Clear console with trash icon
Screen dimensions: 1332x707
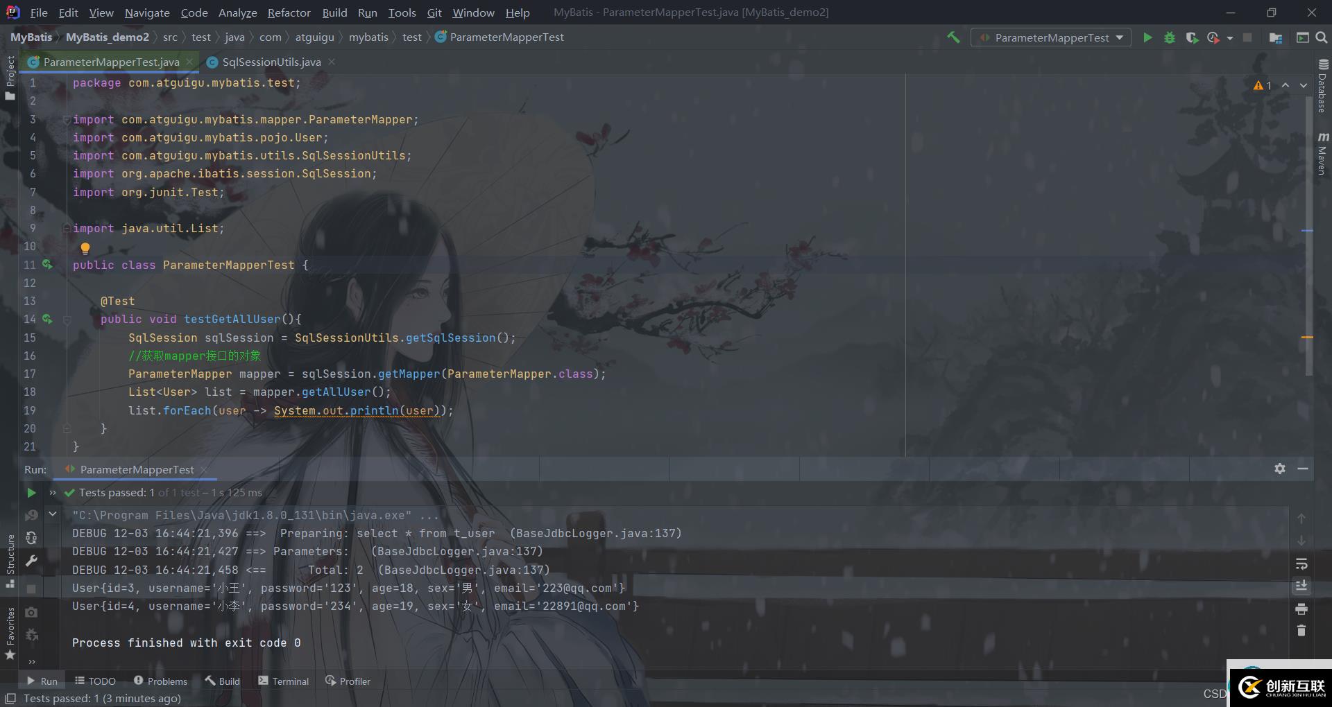click(1301, 631)
